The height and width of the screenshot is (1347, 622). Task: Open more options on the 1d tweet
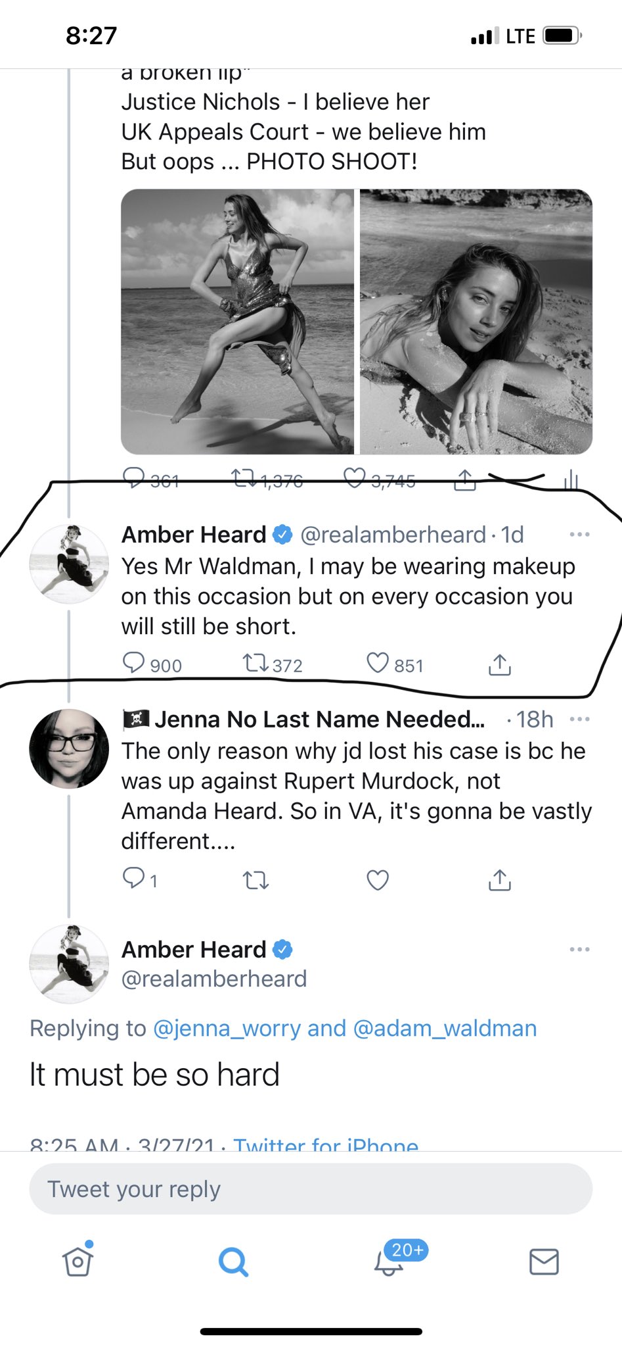579,534
